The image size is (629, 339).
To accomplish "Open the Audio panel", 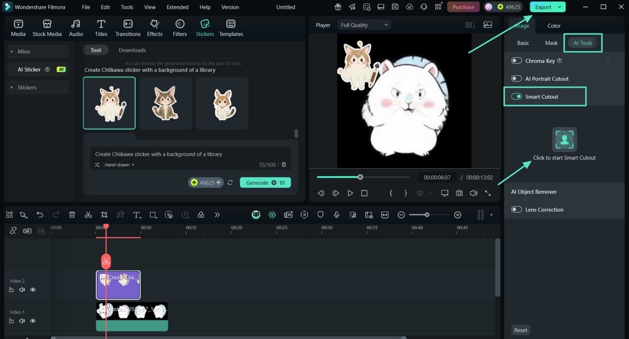I will (76, 28).
